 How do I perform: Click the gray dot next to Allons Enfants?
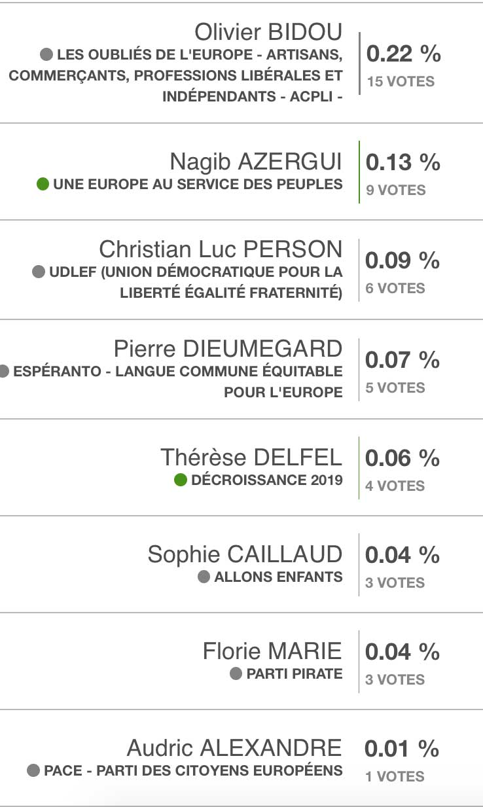tap(204, 577)
